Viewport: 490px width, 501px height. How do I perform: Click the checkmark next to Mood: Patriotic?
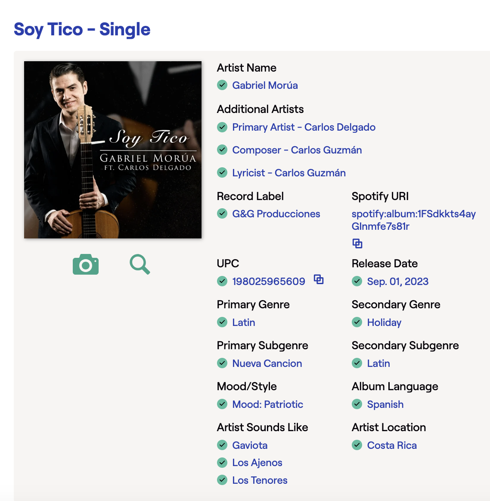click(222, 404)
